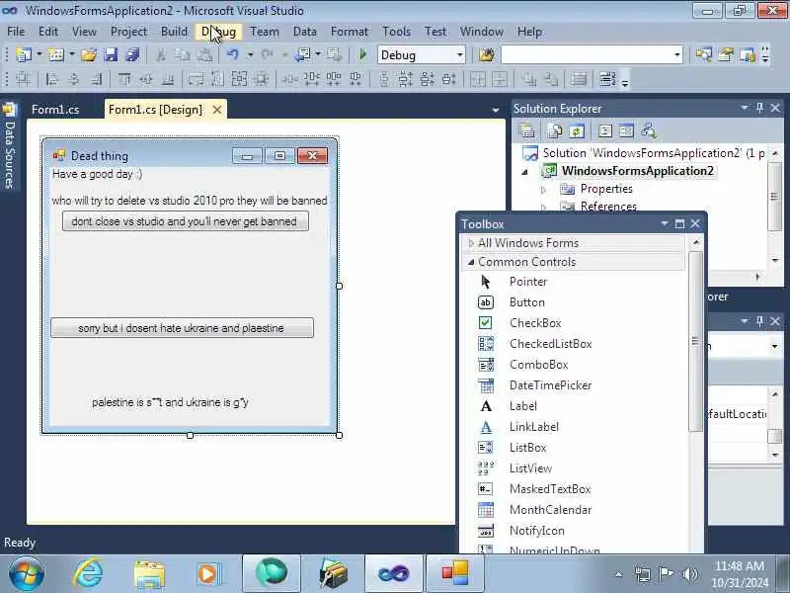The height and width of the screenshot is (593, 790).
Task: Select the 'sorry but i dosent hate' form button
Action: [182, 328]
